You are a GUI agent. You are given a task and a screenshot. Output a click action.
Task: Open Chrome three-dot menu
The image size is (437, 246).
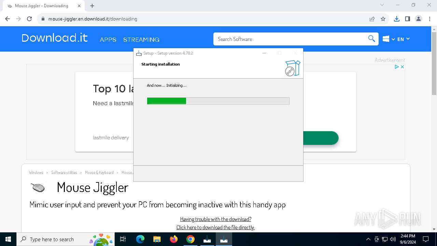pyautogui.click(x=429, y=19)
